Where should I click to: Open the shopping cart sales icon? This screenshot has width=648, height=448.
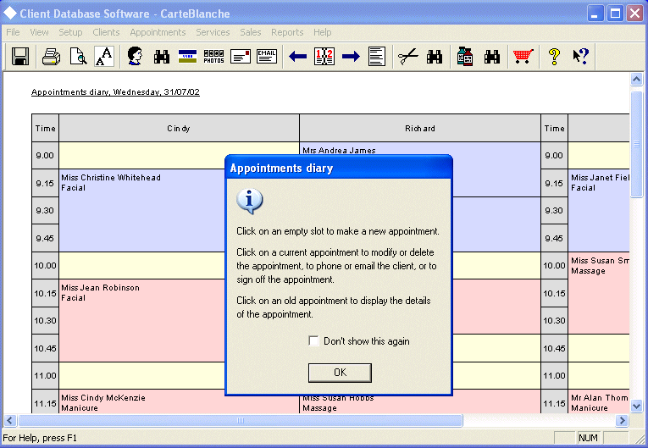(523, 57)
